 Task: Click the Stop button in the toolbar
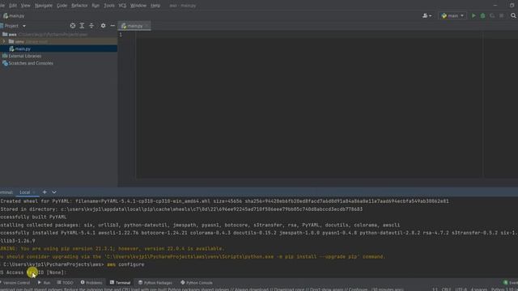502,15
